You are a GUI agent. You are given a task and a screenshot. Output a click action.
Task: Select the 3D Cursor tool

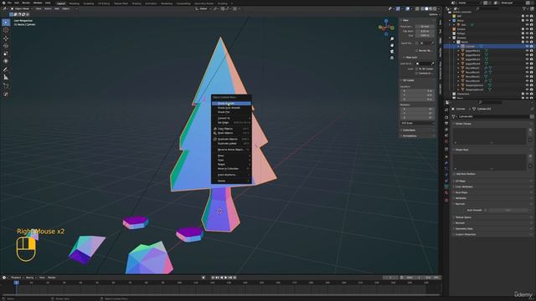click(6, 30)
